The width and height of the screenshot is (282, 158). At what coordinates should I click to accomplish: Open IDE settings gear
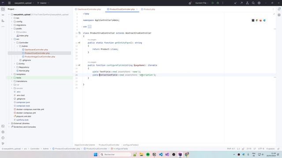pyautogui.click(x=259, y=3)
